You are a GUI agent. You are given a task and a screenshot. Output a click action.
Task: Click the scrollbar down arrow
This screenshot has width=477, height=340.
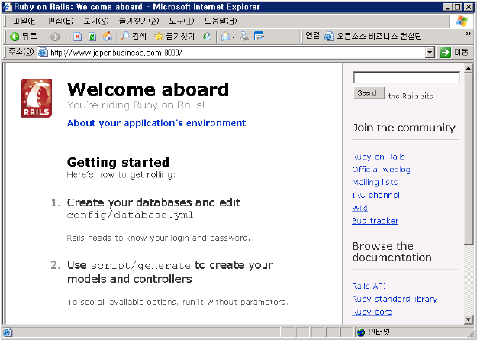point(469,319)
